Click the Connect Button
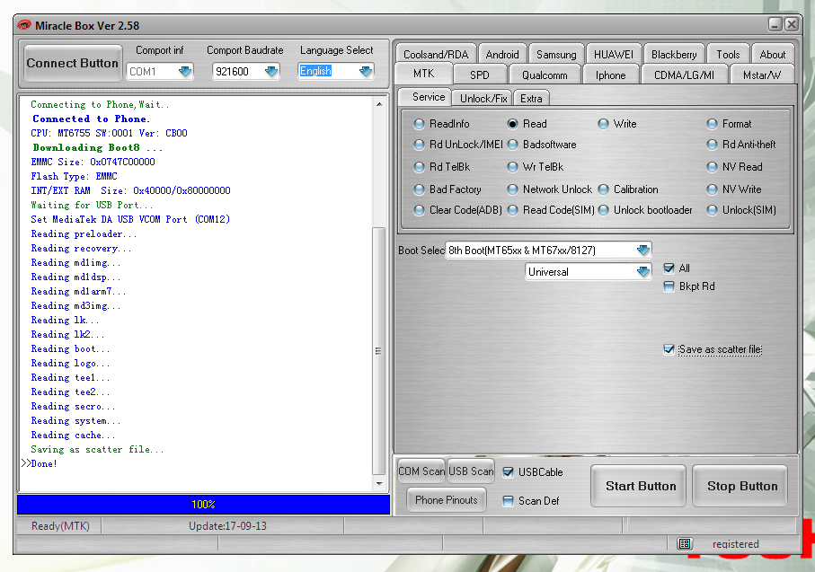The image size is (815, 572). [x=72, y=64]
